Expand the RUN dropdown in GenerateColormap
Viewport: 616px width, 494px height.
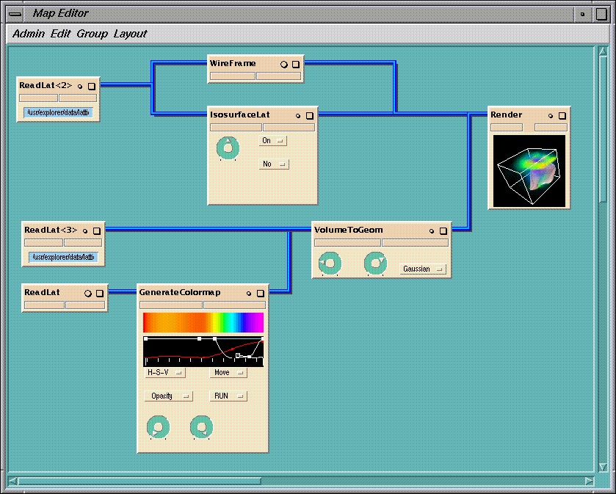228,396
